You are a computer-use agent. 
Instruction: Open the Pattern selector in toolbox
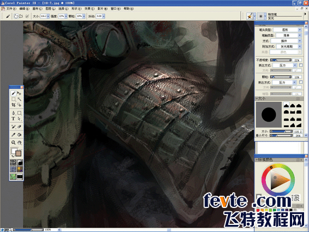[x=13, y=169]
